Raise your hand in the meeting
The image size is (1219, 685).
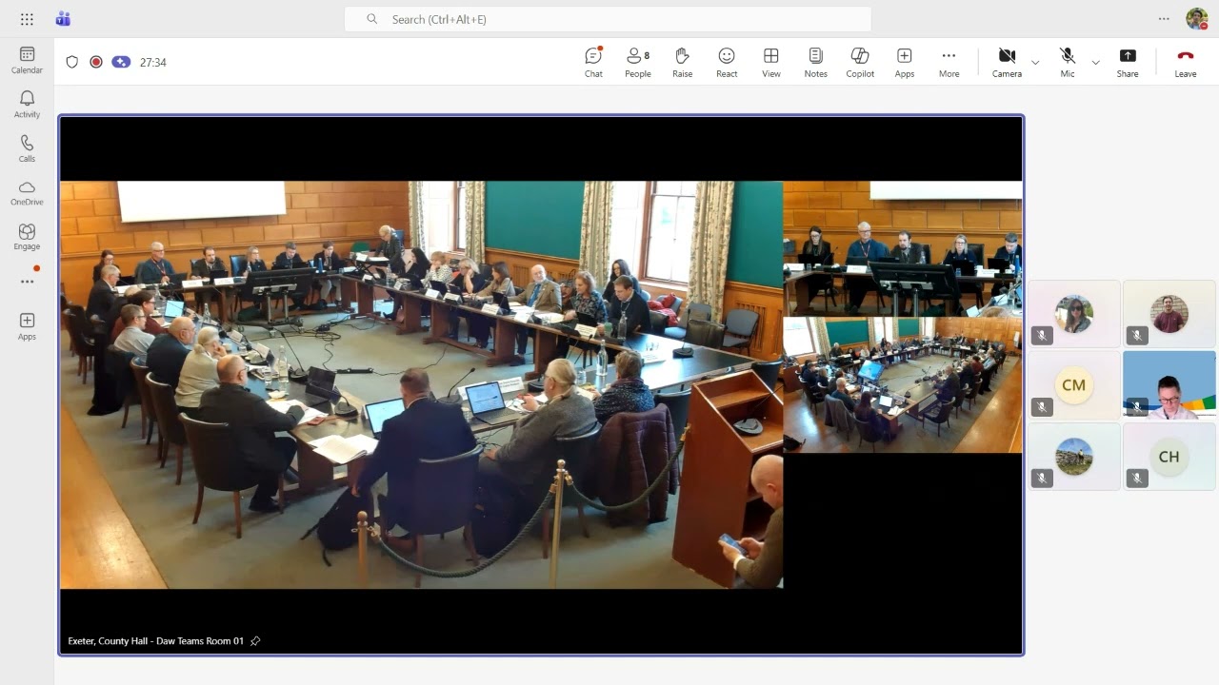pyautogui.click(x=682, y=62)
